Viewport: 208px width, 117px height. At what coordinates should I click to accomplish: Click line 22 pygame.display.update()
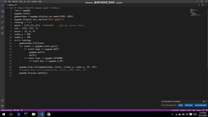click(33, 73)
